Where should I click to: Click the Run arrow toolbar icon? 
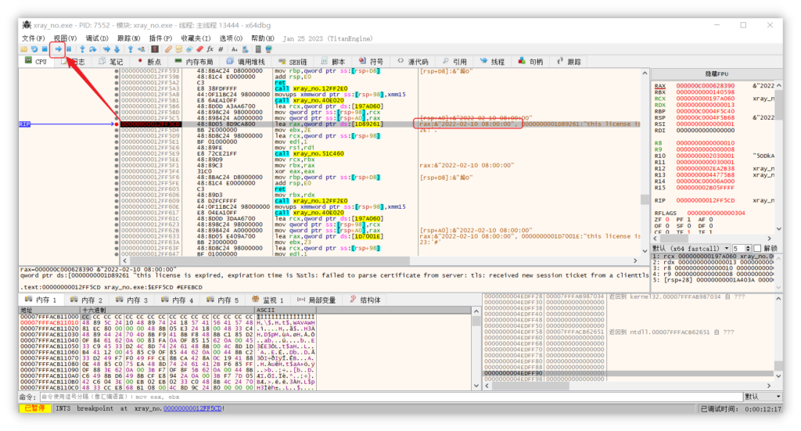pos(58,49)
